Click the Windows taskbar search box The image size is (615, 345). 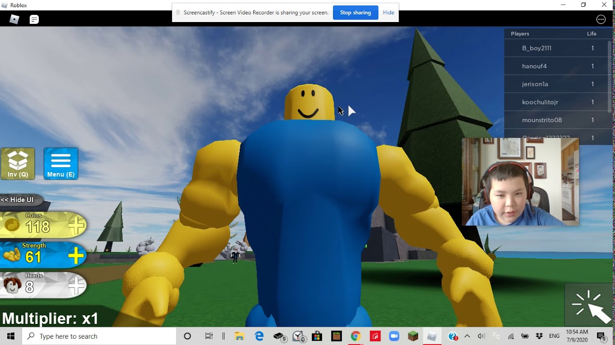click(x=99, y=336)
